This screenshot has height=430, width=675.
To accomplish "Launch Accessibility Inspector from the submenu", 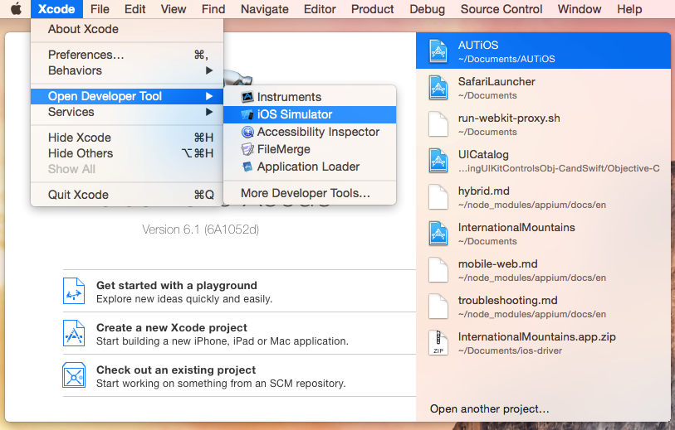I will (x=310, y=132).
